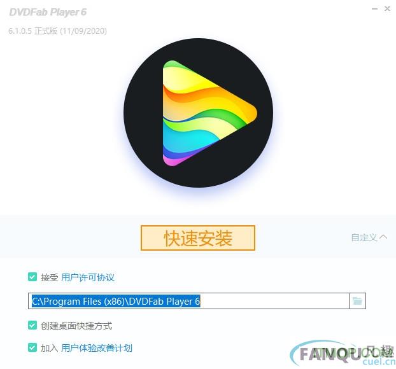Open the 用户体验改善计划 link
Image resolution: width=396 pixels, height=369 pixels.
97,348
